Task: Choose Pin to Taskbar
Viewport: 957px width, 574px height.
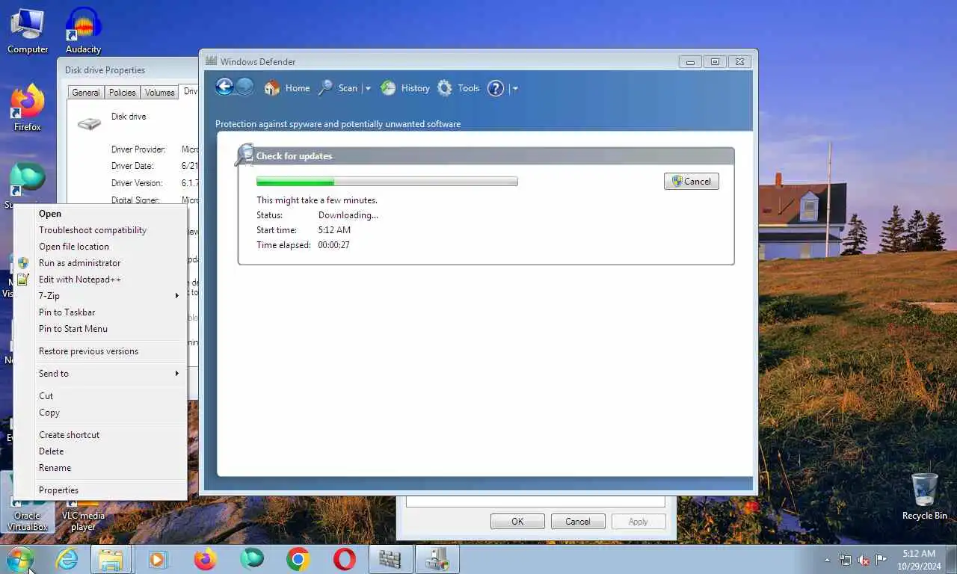Action: pos(100,312)
